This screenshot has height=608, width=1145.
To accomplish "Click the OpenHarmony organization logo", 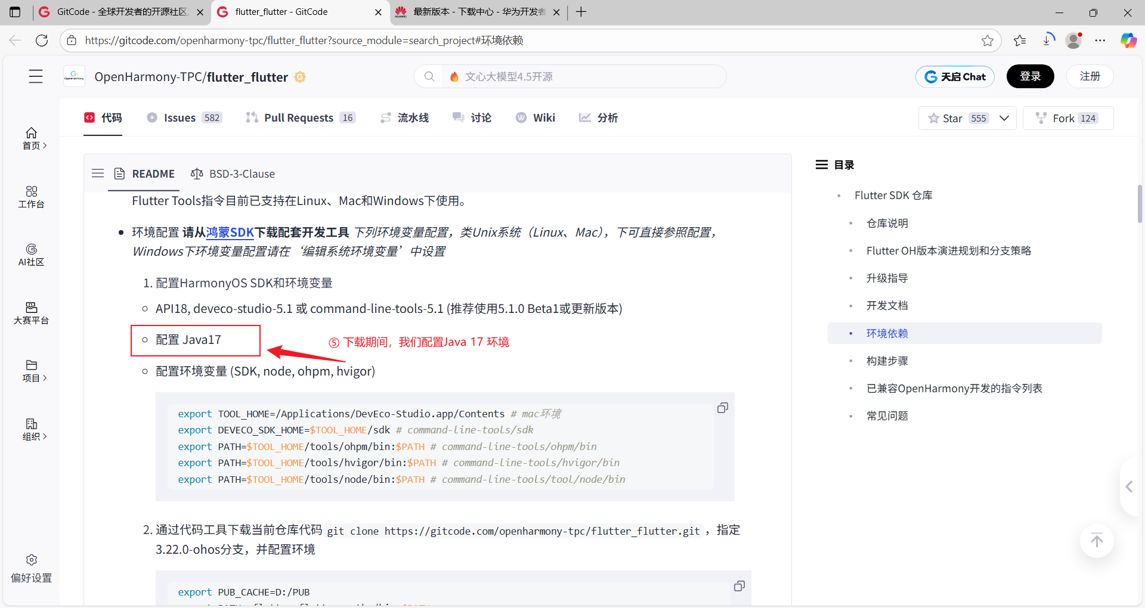I will point(74,76).
